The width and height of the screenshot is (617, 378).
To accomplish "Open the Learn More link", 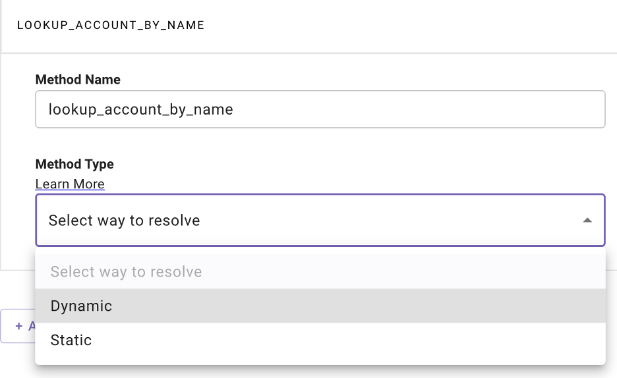I will coord(70,184).
